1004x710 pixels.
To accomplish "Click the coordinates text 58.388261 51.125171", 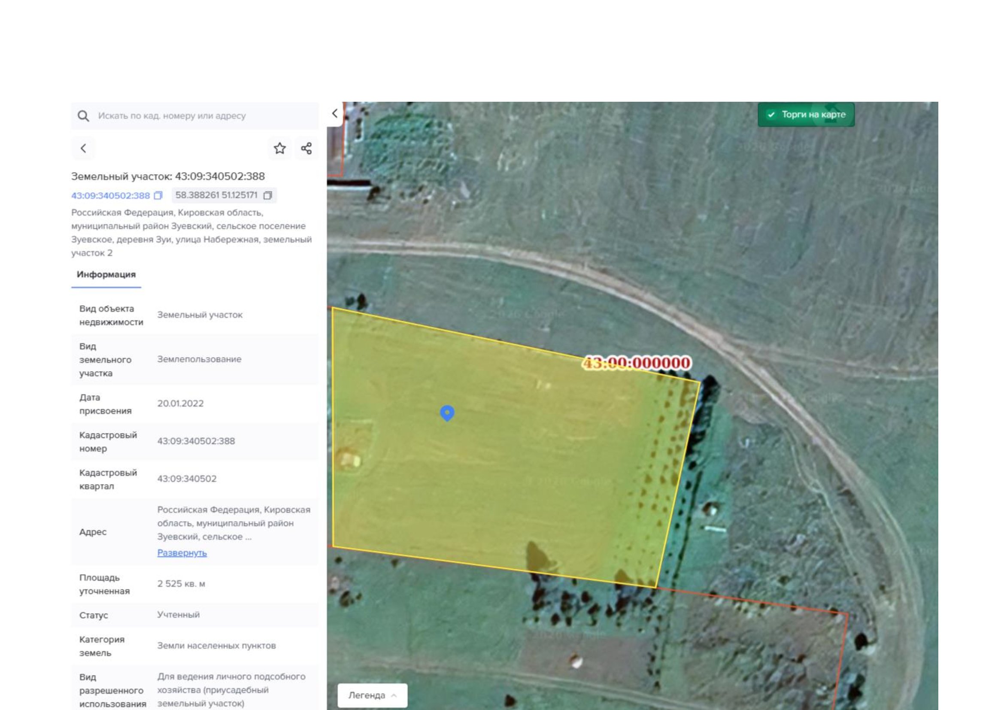I will pos(216,195).
